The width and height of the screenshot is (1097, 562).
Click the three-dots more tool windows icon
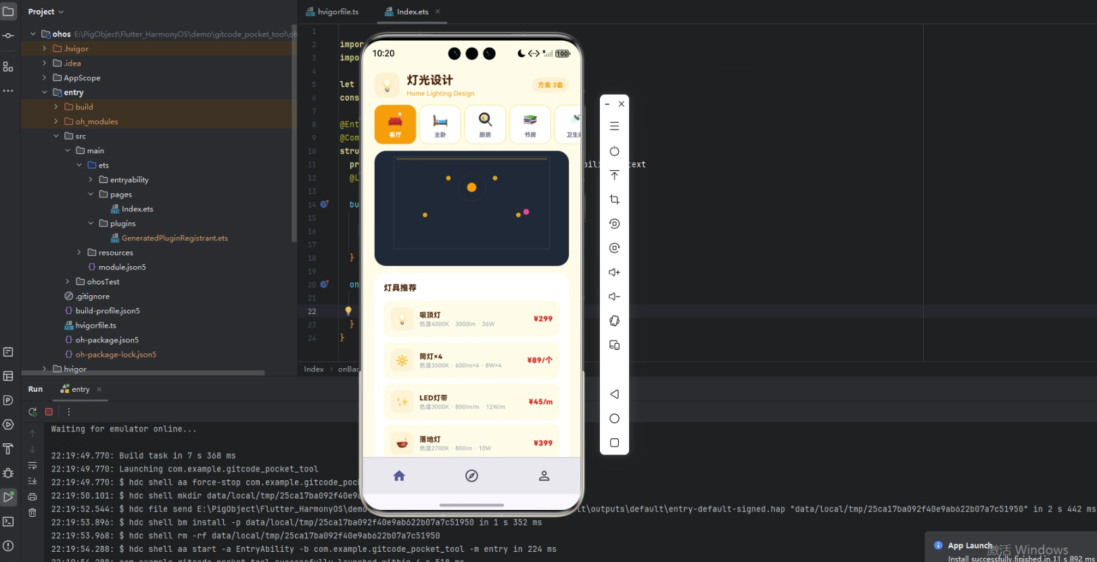pyautogui.click(x=8, y=91)
